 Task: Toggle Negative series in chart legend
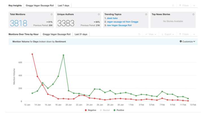(91, 110)
